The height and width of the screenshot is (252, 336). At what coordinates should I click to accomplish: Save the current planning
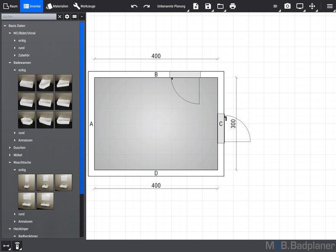[x=208, y=6]
